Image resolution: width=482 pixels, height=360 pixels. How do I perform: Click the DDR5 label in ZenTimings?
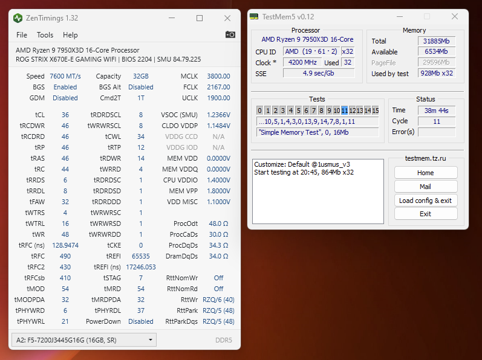point(224,340)
